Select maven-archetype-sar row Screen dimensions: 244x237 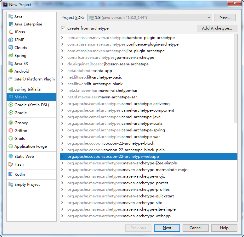coord(149,97)
